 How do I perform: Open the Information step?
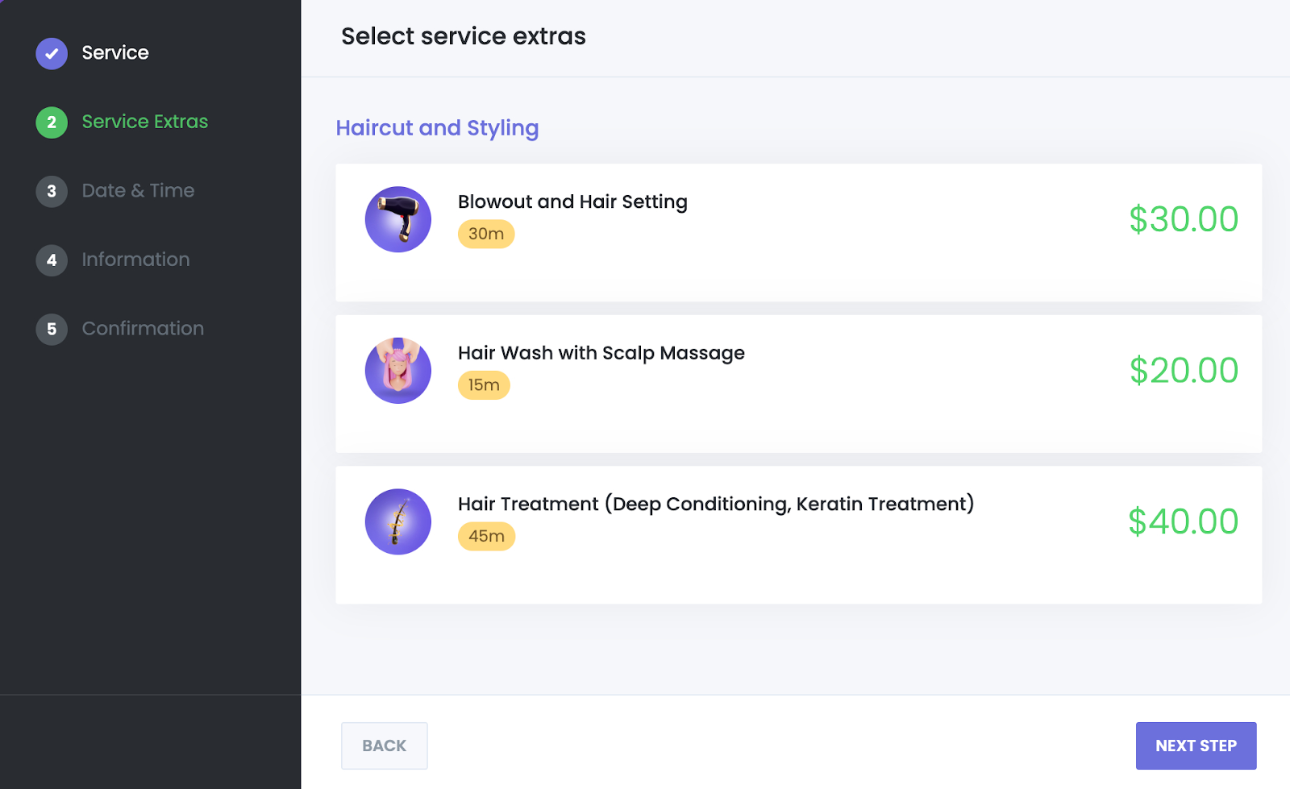point(135,260)
